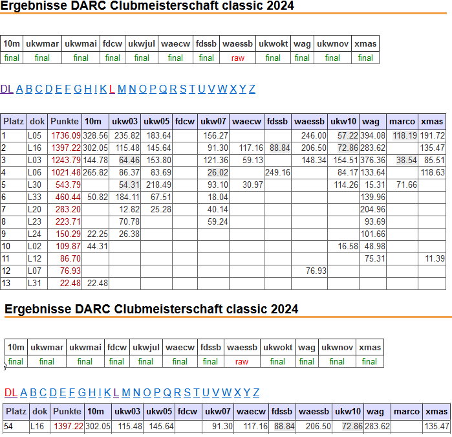Select the ukw05 value 218.49
The height and width of the screenshot is (437, 452).
point(158,185)
